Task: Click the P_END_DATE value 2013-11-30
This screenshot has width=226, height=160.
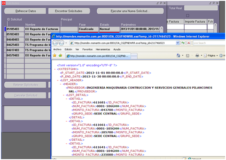Action: (x=101, y=77)
